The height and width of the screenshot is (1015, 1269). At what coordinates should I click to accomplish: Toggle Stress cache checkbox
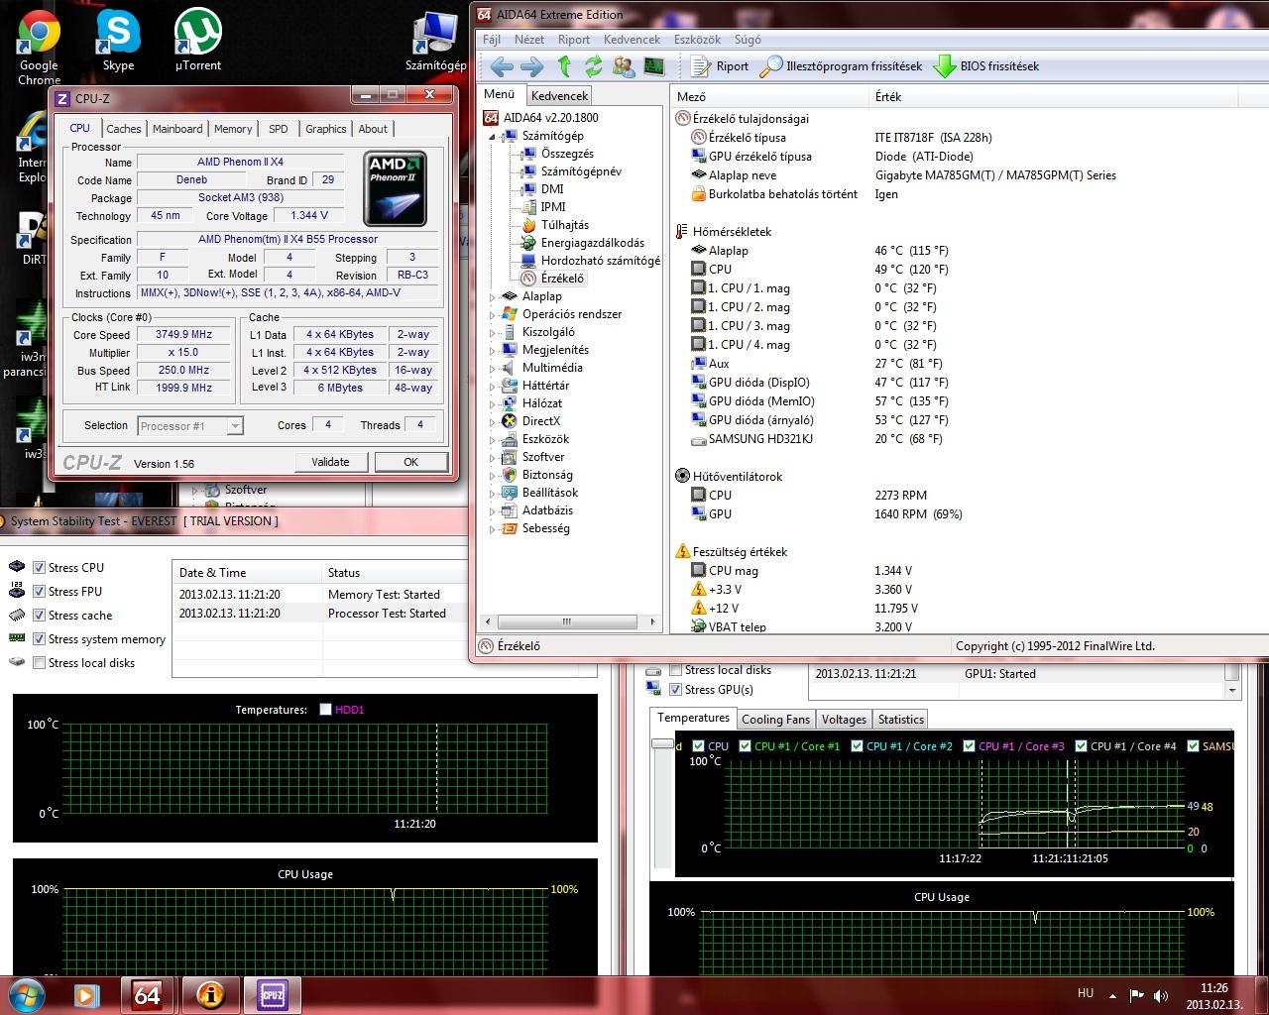point(40,616)
